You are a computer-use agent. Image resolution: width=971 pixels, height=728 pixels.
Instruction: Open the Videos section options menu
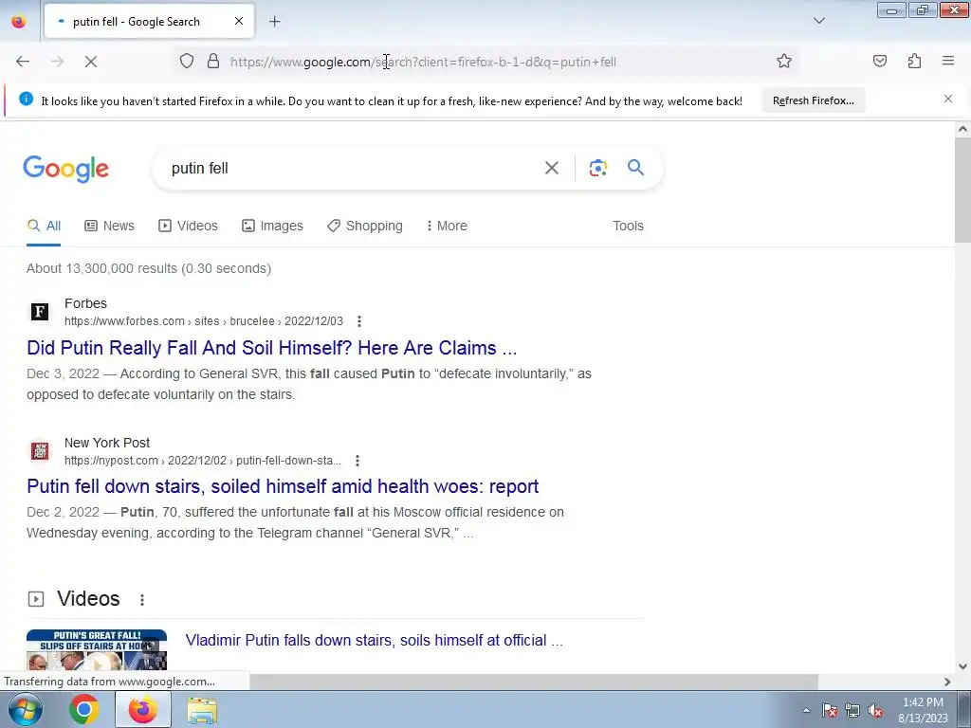coord(142,600)
